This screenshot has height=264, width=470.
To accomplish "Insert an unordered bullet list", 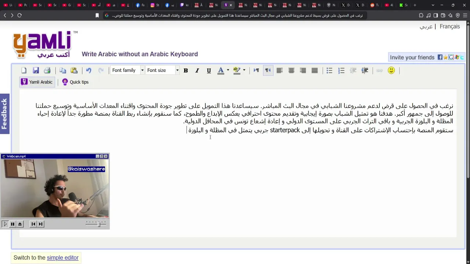I will 329,70.
